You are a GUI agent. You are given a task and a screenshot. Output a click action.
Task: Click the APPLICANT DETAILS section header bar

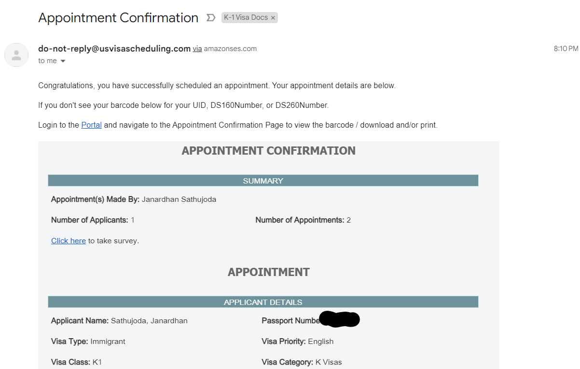[263, 302]
